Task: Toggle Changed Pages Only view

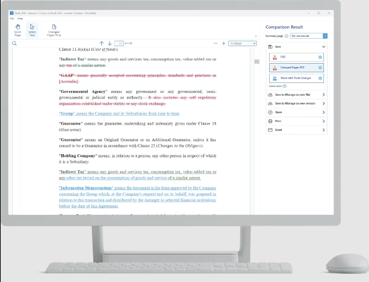Action: point(54,30)
